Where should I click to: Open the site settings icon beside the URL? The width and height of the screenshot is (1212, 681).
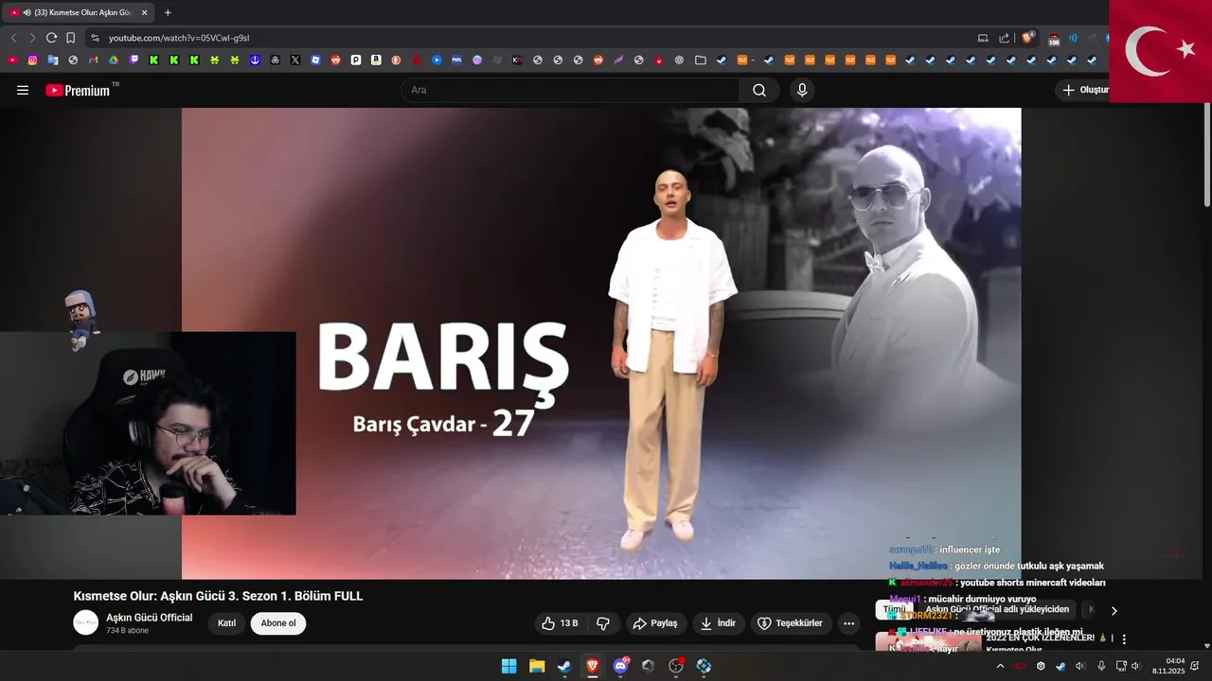95,38
